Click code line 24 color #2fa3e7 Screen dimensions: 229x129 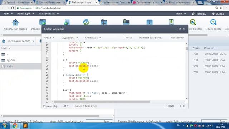(79, 63)
